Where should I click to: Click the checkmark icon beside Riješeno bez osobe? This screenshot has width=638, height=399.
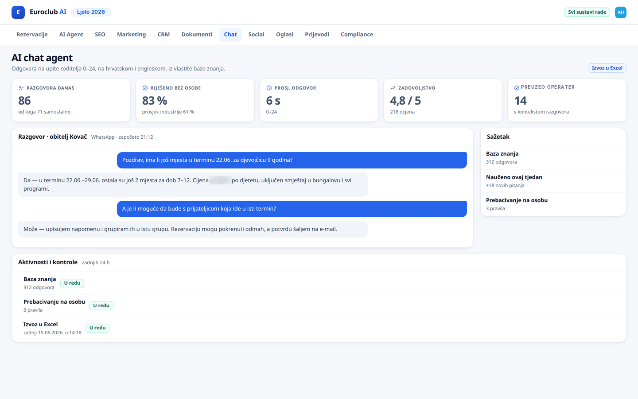(x=145, y=88)
